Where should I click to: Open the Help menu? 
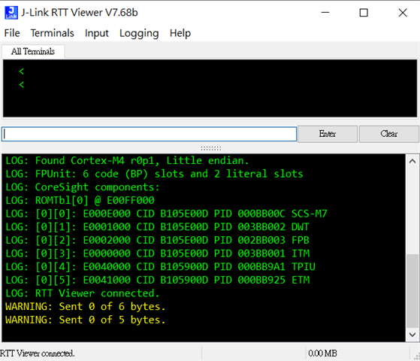coord(180,33)
